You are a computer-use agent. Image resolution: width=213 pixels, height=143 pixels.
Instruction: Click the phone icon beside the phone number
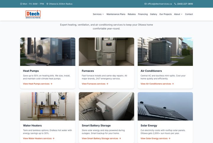coord(175,4)
